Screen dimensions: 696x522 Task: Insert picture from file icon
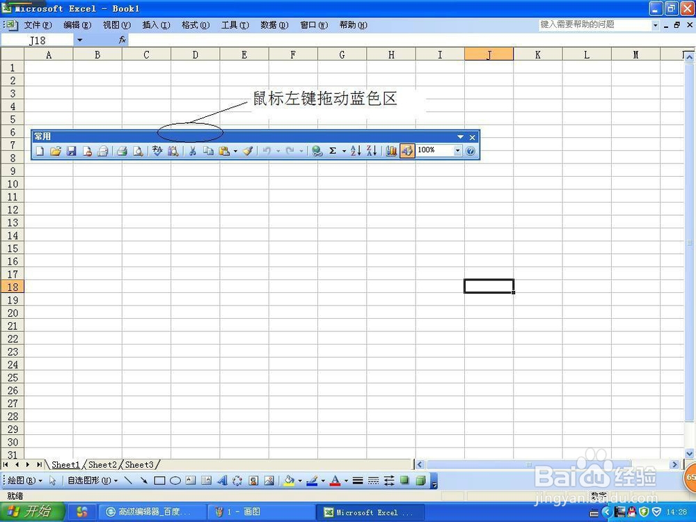pyautogui.click(x=269, y=480)
